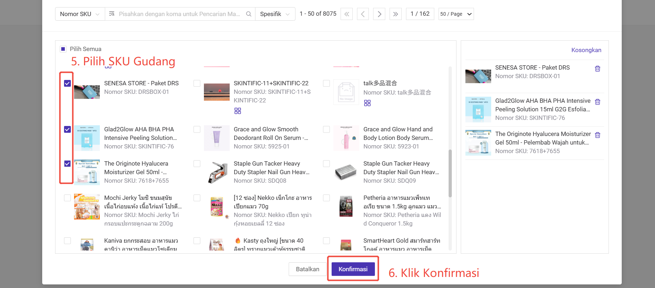Open the Nomor SKU dropdown
This screenshot has width=655, height=288.
[80, 14]
